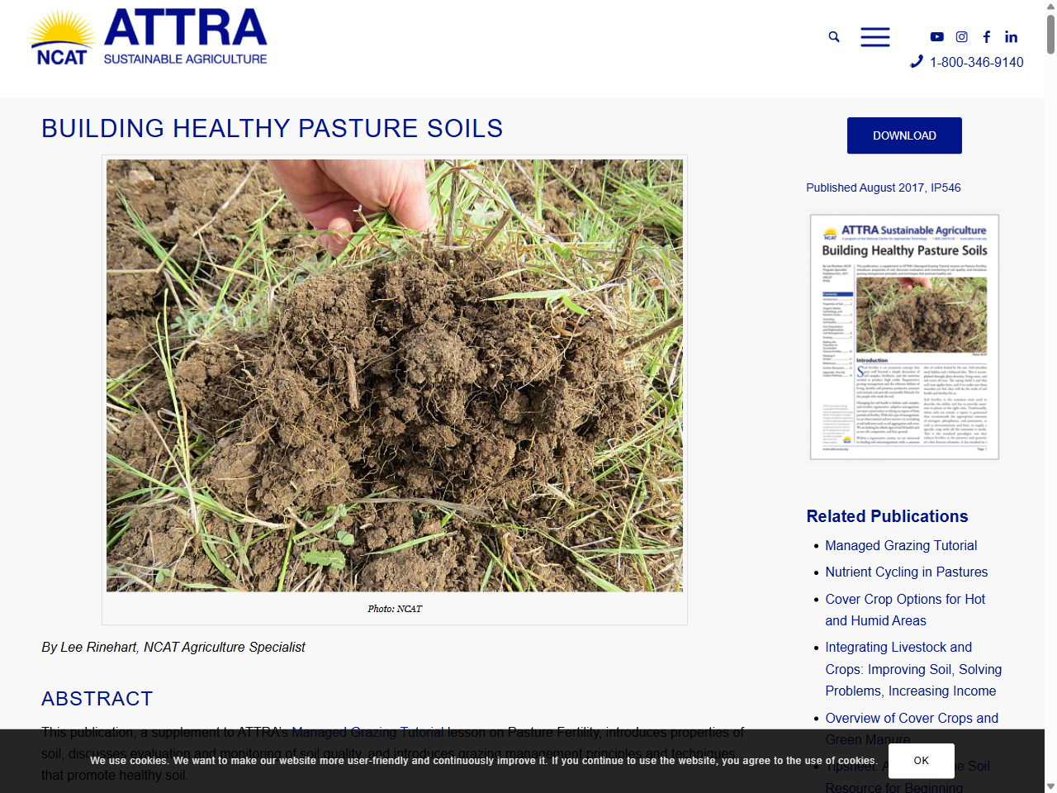This screenshot has height=793, width=1057.
Task: Click the BUILDING HEALTHY PASTURE SOILS heading
Action: 273,128
